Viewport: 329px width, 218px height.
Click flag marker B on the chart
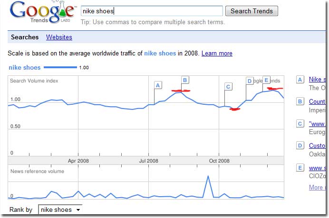click(x=185, y=80)
